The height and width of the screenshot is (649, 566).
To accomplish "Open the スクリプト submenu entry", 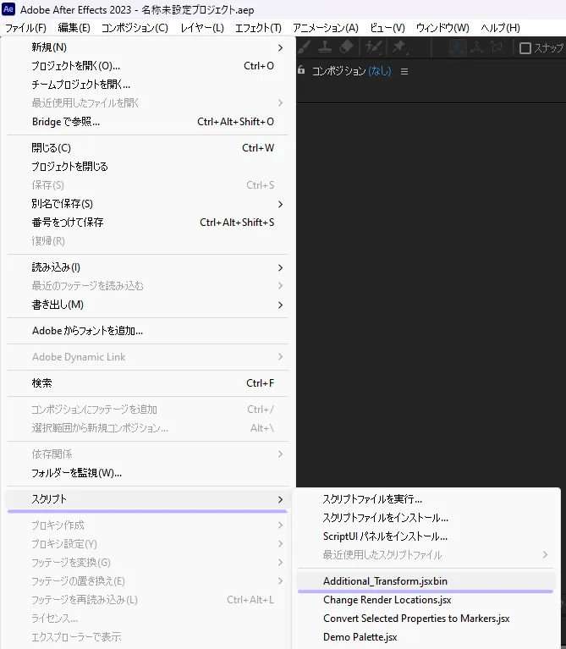I will (148, 499).
